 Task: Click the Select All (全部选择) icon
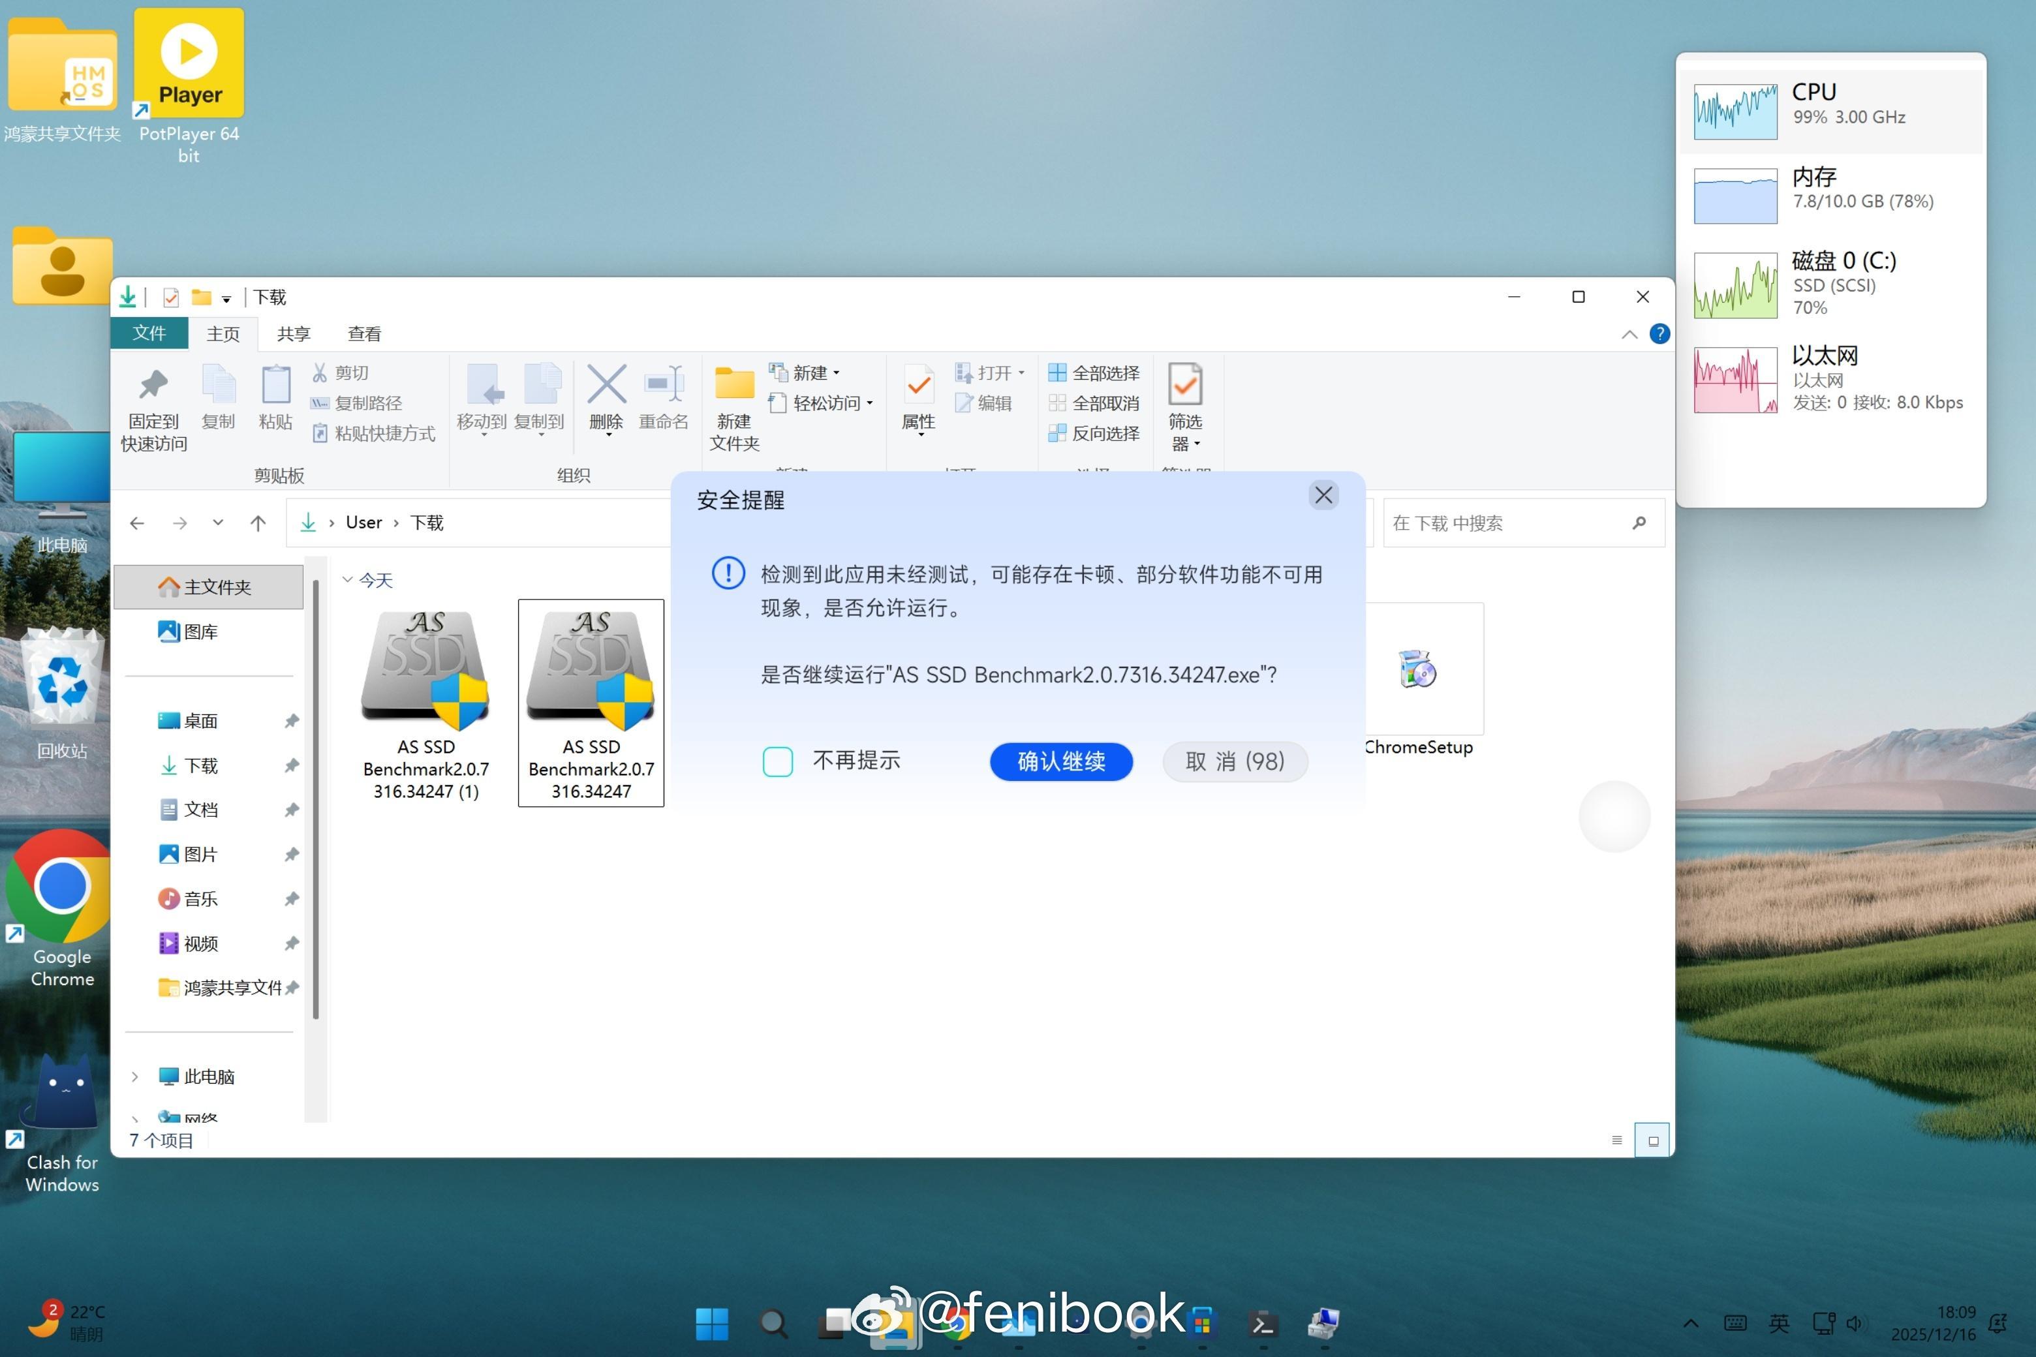click(x=1057, y=373)
